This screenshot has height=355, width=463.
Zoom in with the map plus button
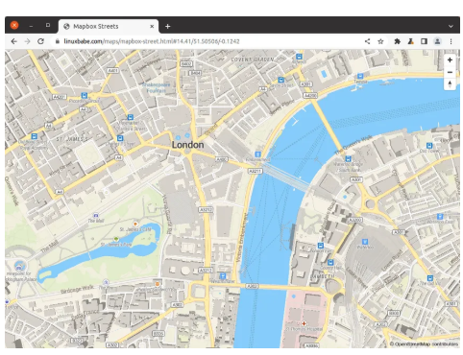click(x=450, y=59)
